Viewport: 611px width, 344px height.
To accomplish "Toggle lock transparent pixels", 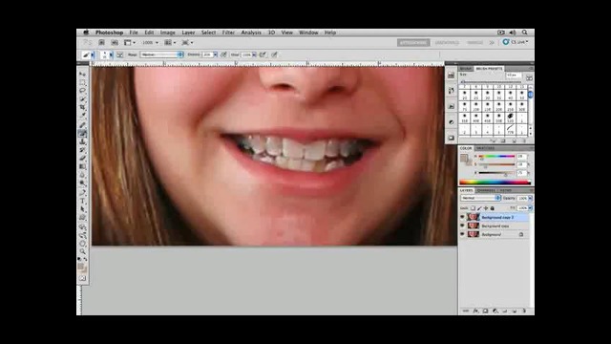I will pos(474,208).
